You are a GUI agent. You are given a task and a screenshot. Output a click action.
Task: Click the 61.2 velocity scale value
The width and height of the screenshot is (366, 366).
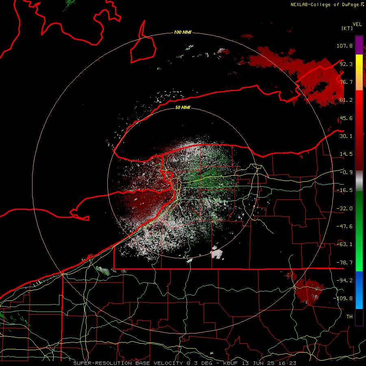coord(346,100)
